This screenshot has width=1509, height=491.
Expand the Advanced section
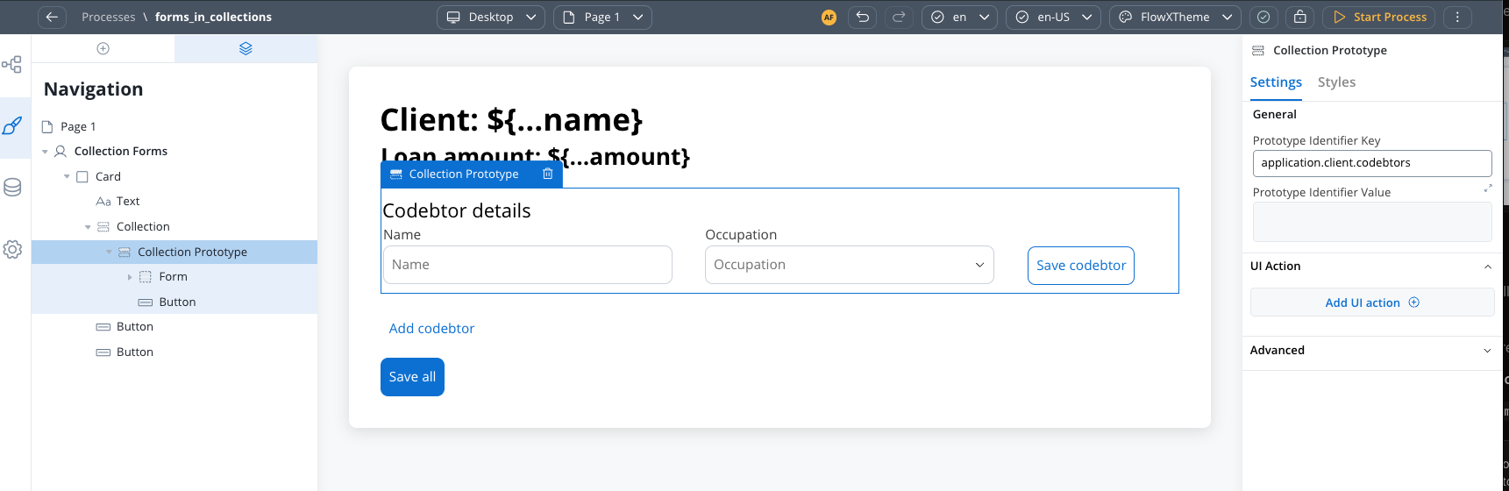pyautogui.click(x=1487, y=351)
